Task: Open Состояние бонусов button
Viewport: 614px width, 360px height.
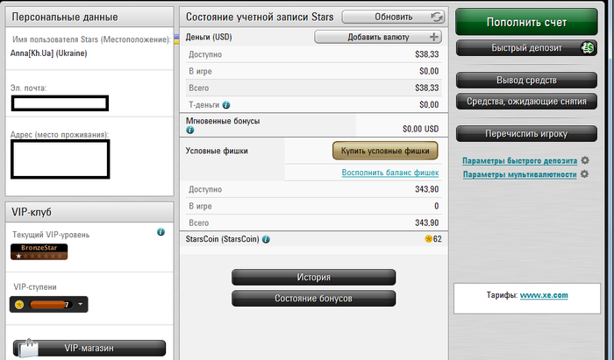Action: click(x=314, y=298)
